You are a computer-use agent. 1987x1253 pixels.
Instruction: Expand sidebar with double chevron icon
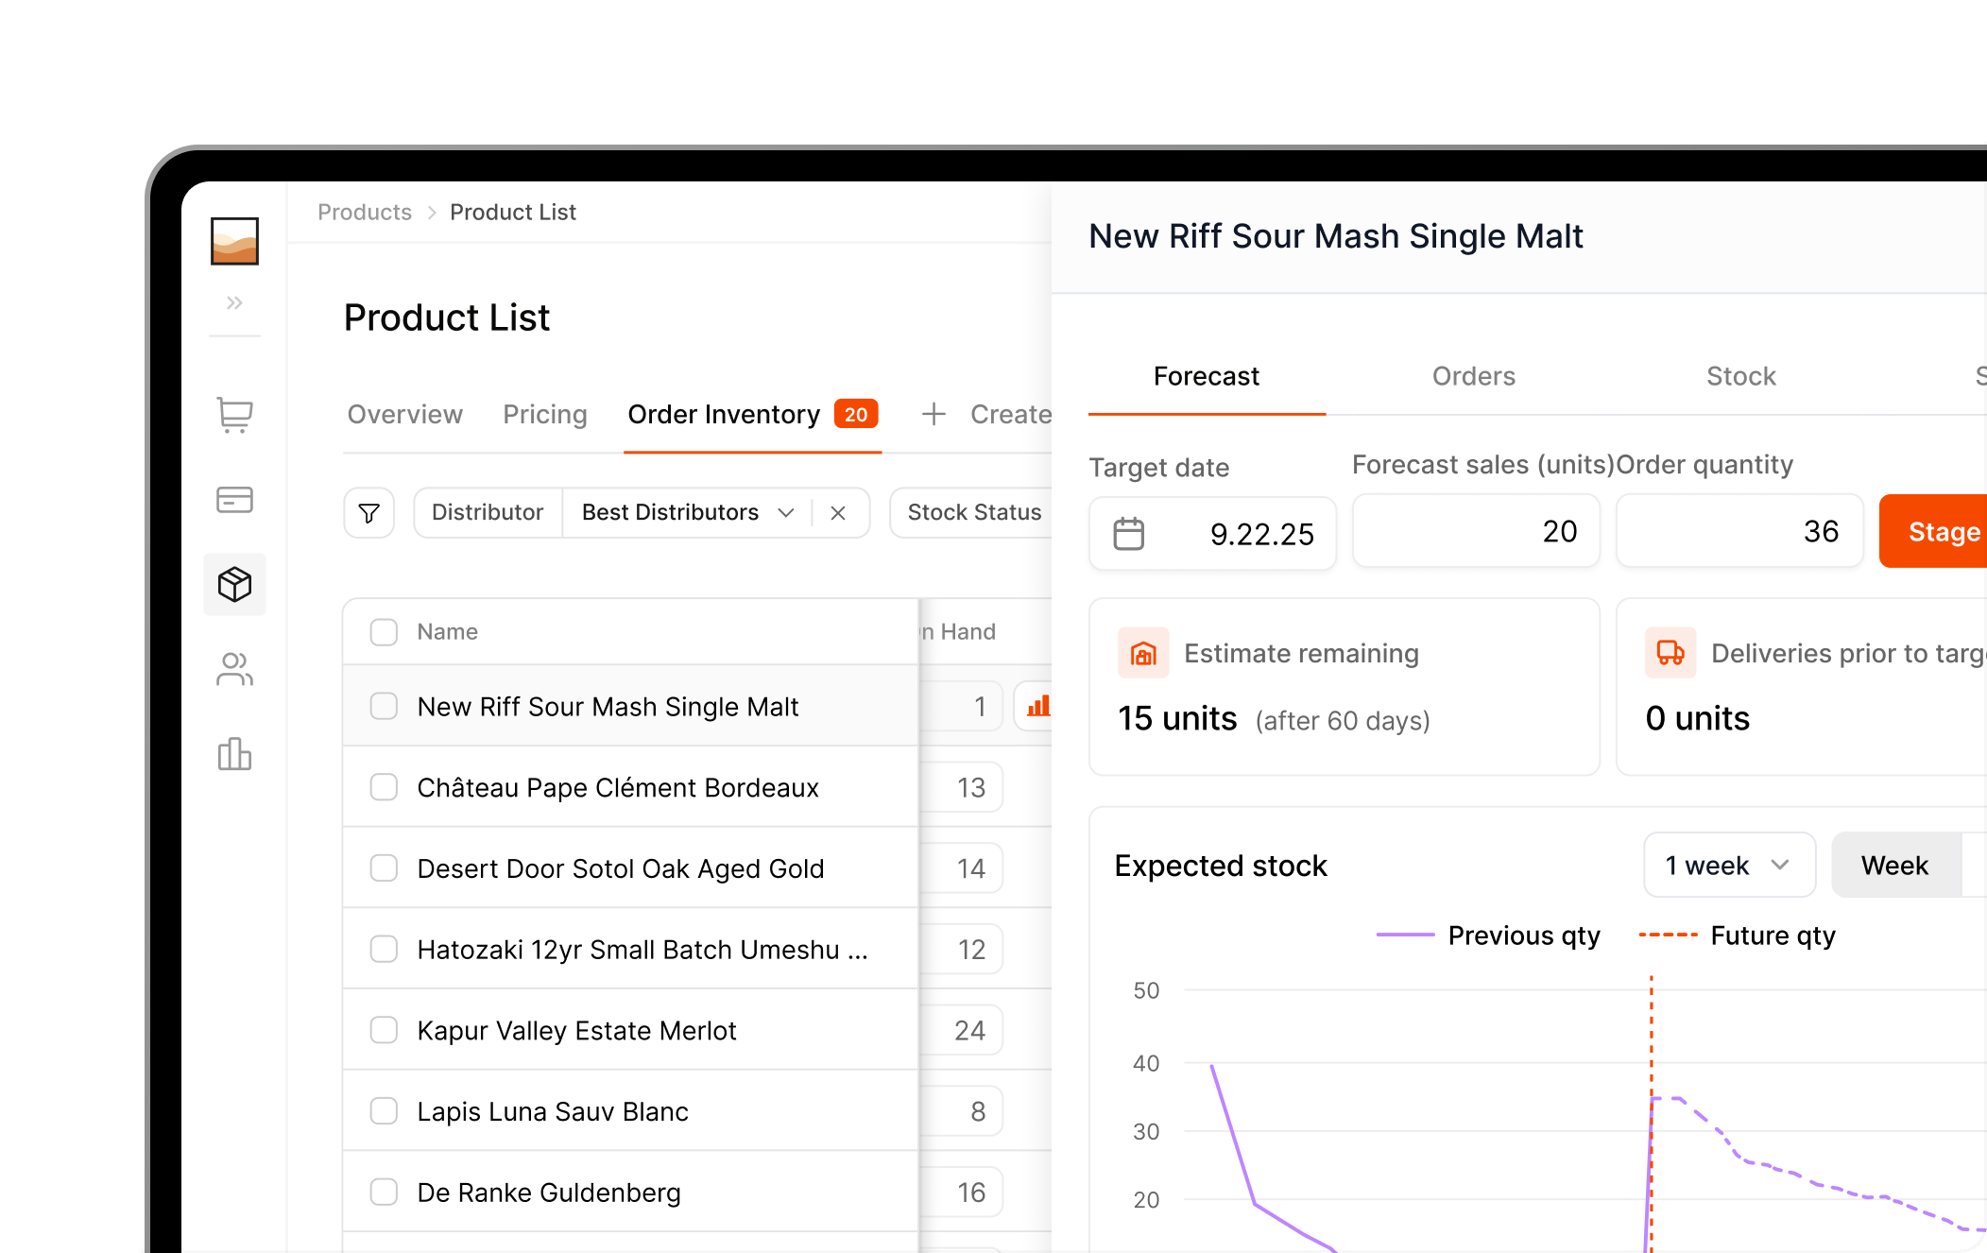coord(234,303)
